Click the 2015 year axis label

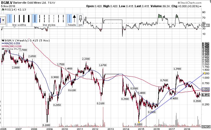[x=141, y=129]
